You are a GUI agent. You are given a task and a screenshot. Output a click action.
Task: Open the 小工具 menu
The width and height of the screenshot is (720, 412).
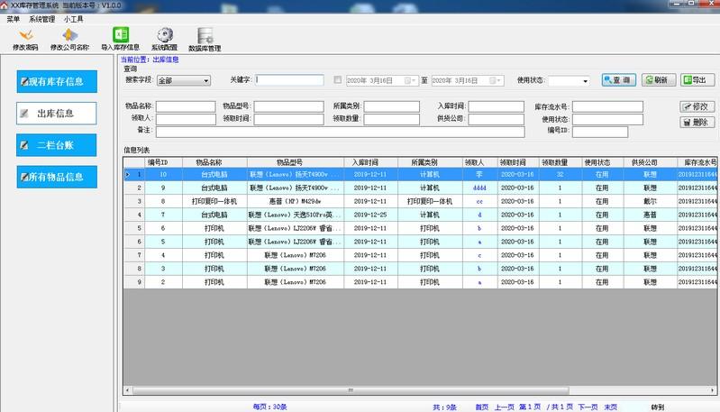click(x=74, y=19)
